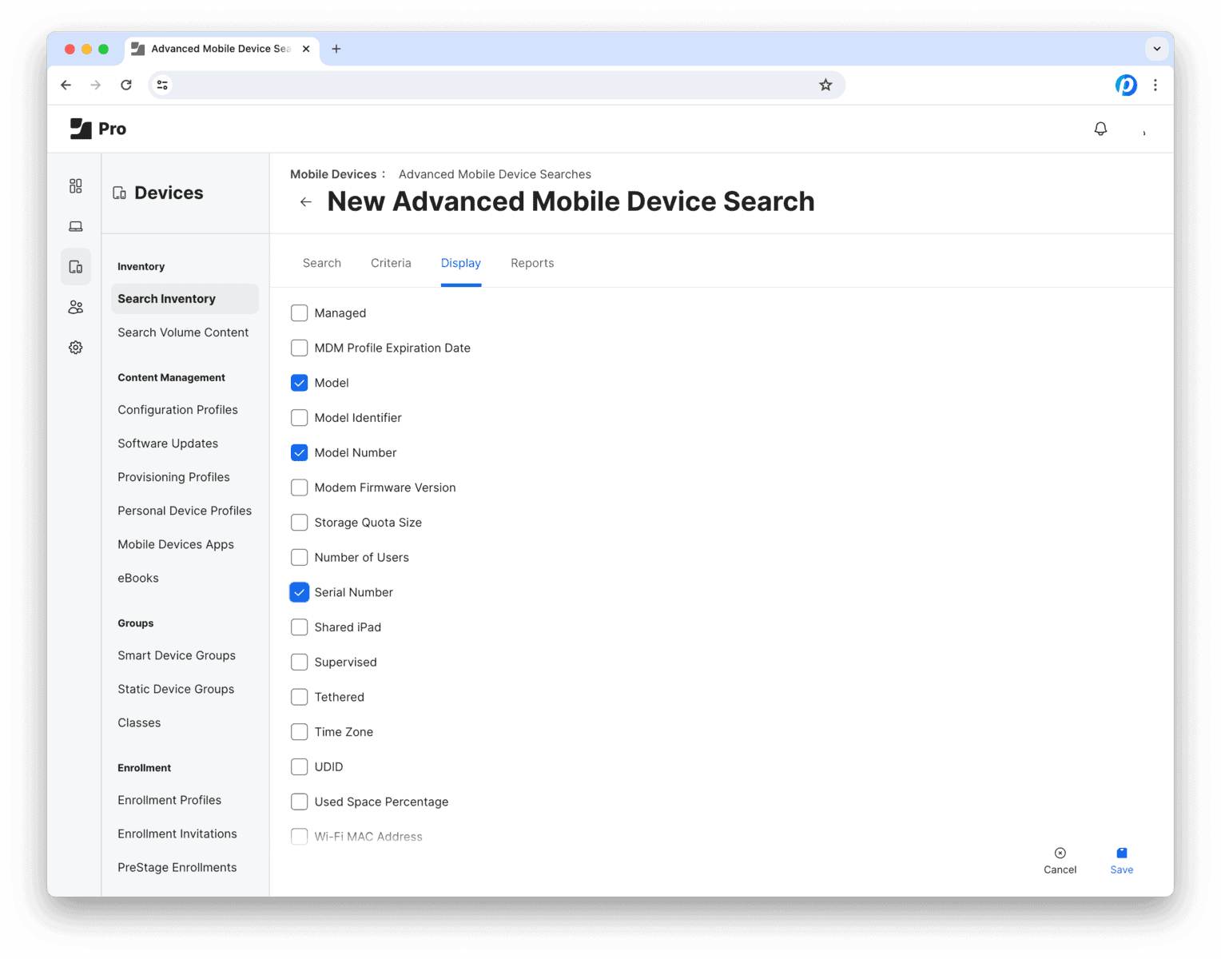Check the Storage Quota Size checkbox
Screen dimensions: 1221x959
pyautogui.click(x=300, y=523)
